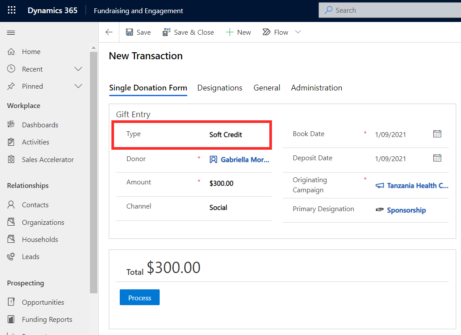The height and width of the screenshot is (335, 461).
Task: Go back using the arrow icon
Action: point(109,32)
